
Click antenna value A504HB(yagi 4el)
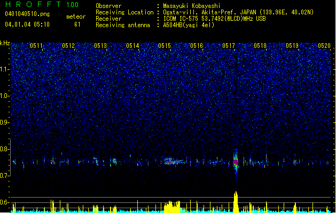[189, 25]
